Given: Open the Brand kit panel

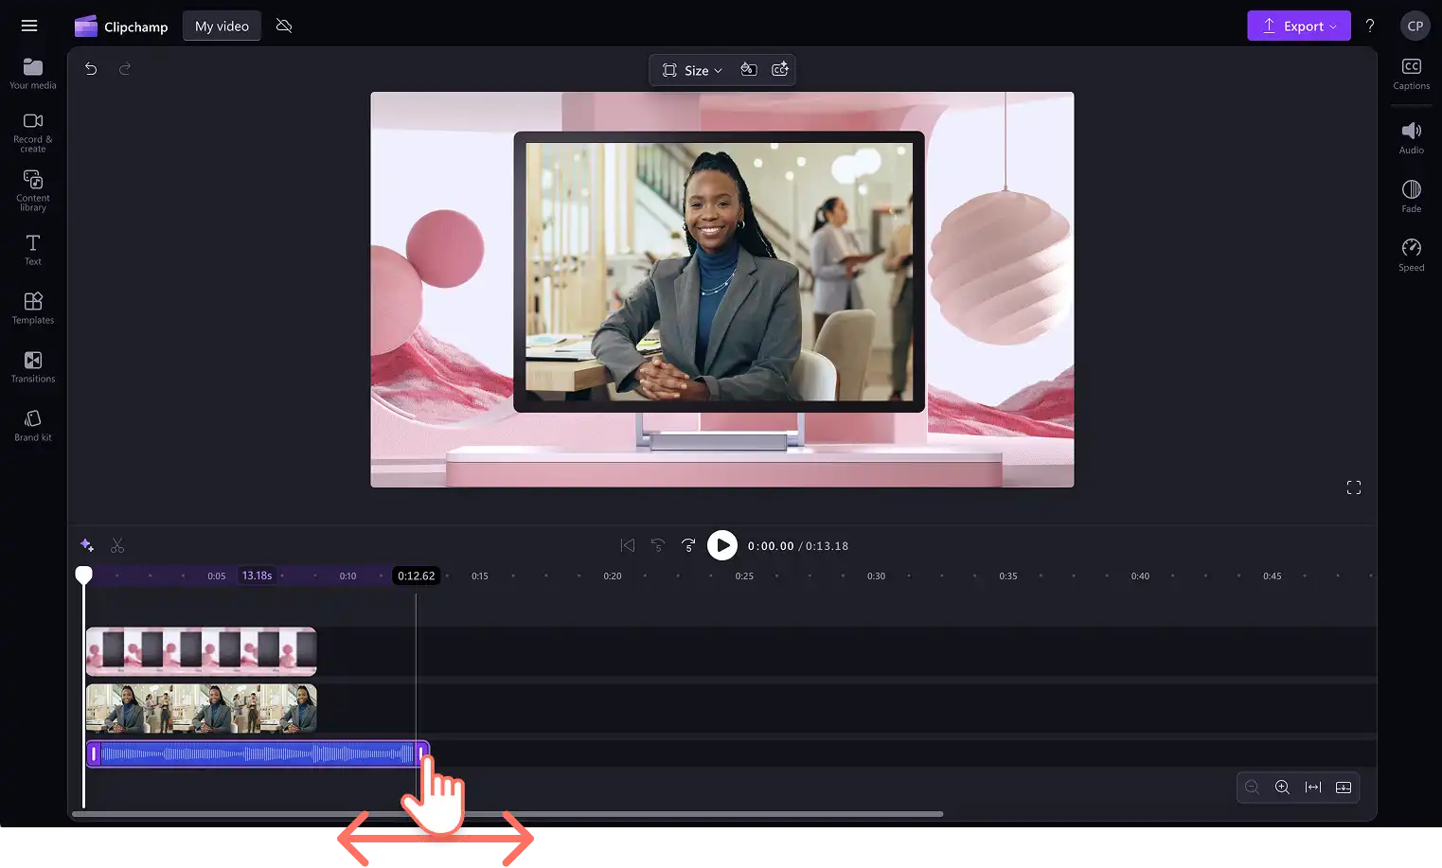Looking at the screenshot, I should 33,426.
